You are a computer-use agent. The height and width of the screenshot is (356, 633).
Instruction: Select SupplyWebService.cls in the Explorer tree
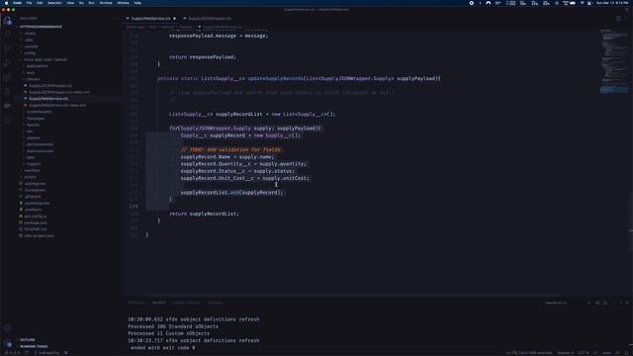pos(48,99)
